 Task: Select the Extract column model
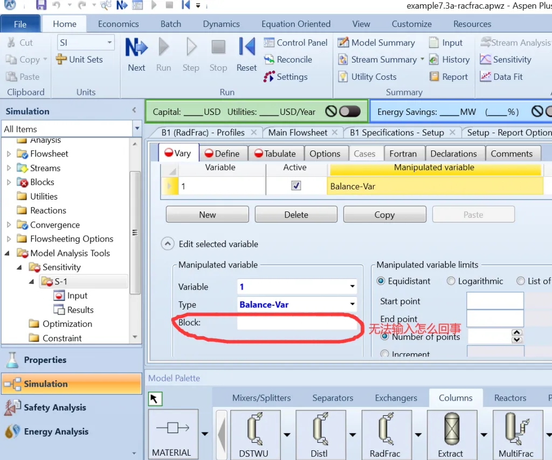452,434
